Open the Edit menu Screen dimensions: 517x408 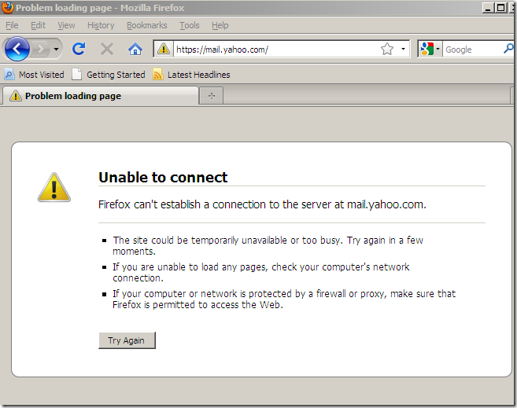(38, 25)
